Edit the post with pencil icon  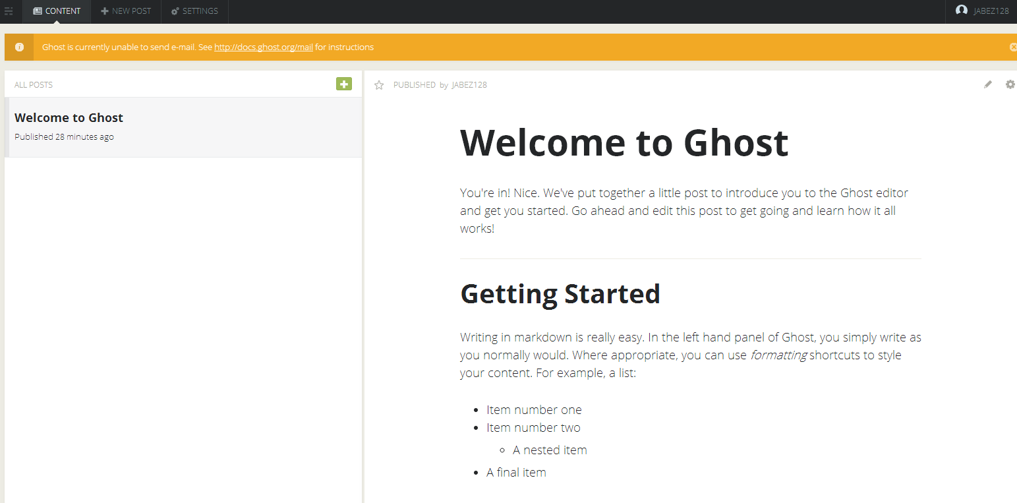click(988, 84)
